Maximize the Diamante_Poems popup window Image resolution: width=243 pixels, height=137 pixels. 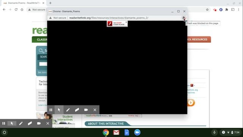point(178,11)
